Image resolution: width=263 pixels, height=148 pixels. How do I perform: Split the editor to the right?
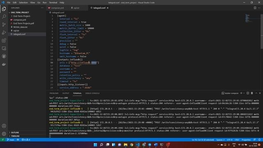tap(255, 8)
